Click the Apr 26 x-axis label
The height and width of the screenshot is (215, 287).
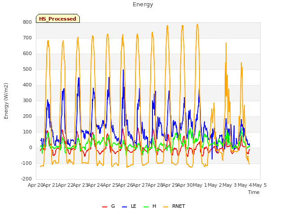click(x=125, y=185)
